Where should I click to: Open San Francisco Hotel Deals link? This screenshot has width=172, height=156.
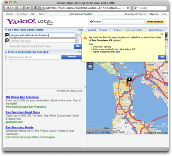tap(23, 112)
